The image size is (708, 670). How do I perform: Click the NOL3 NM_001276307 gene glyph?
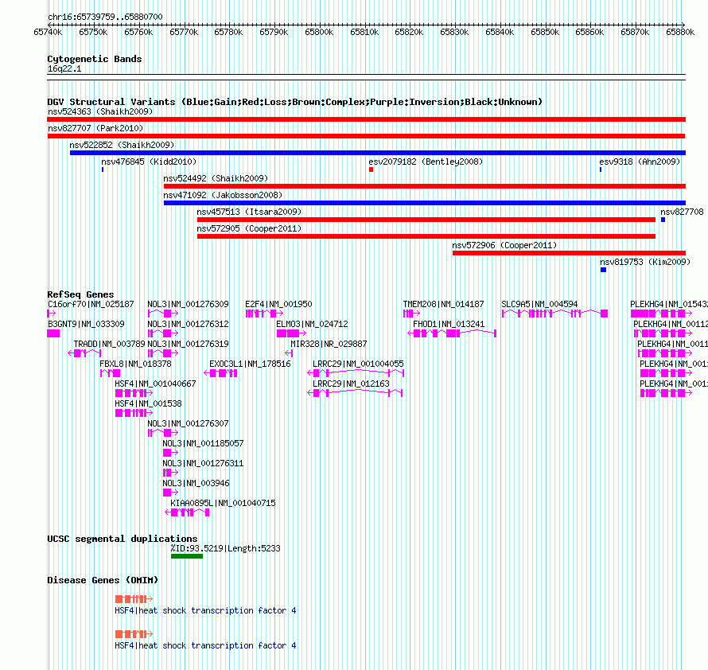click(x=163, y=433)
